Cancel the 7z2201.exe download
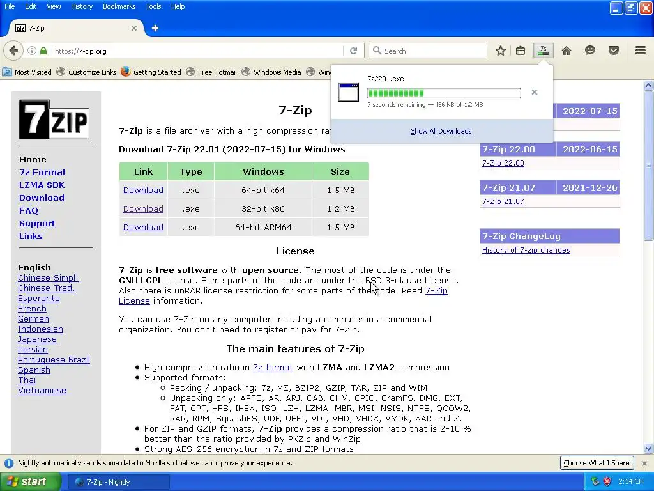The height and width of the screenshot is (491, 654). (x=535, y=92)
